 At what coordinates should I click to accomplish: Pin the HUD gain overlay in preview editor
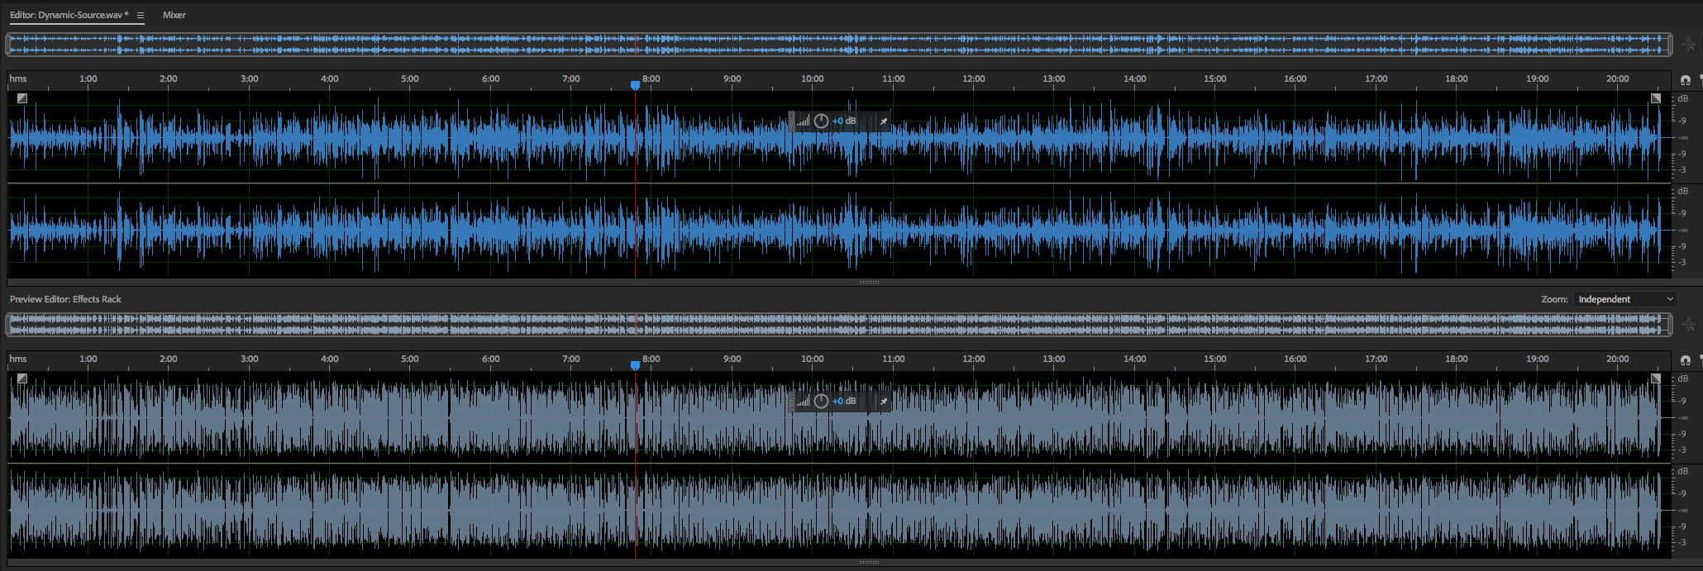tap(883, 402)
